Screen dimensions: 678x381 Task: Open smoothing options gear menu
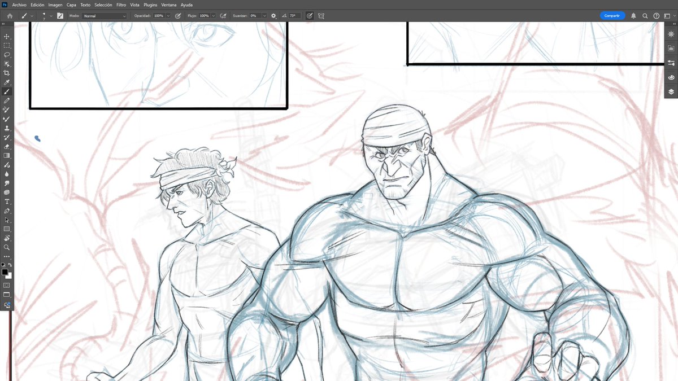(x=273, y=16)
